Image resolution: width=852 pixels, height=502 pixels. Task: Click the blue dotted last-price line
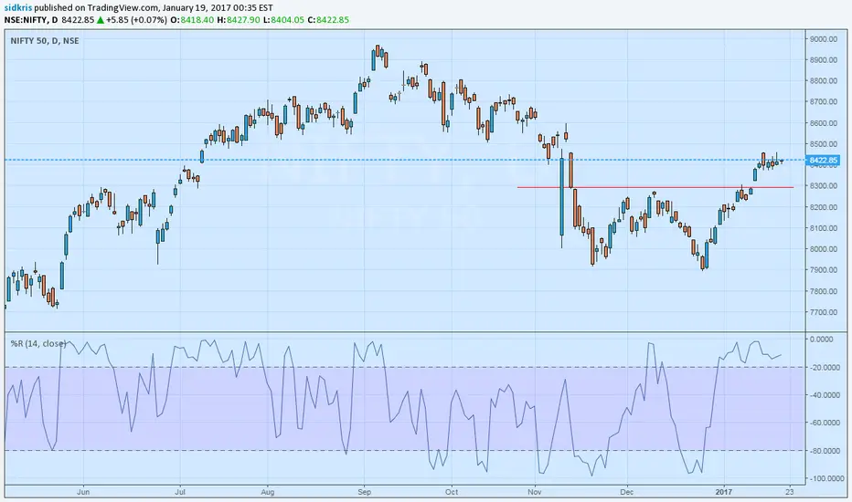(405, 160)
